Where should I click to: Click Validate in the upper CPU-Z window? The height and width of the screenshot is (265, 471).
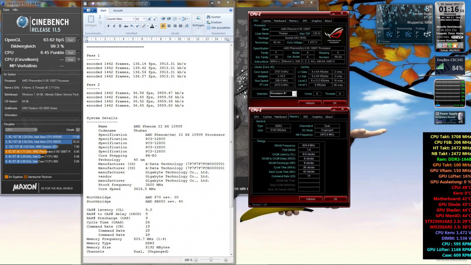pos(310,103)
